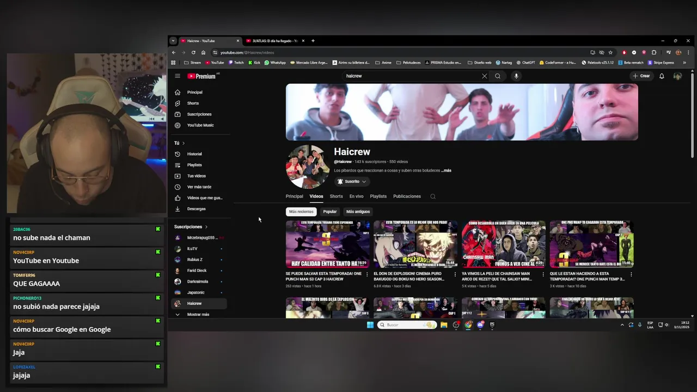Image resolution: width=697 pixels, height=392 pixels.
Task: Click the YouTube Premium logo
Action: (x=202, y=76)
